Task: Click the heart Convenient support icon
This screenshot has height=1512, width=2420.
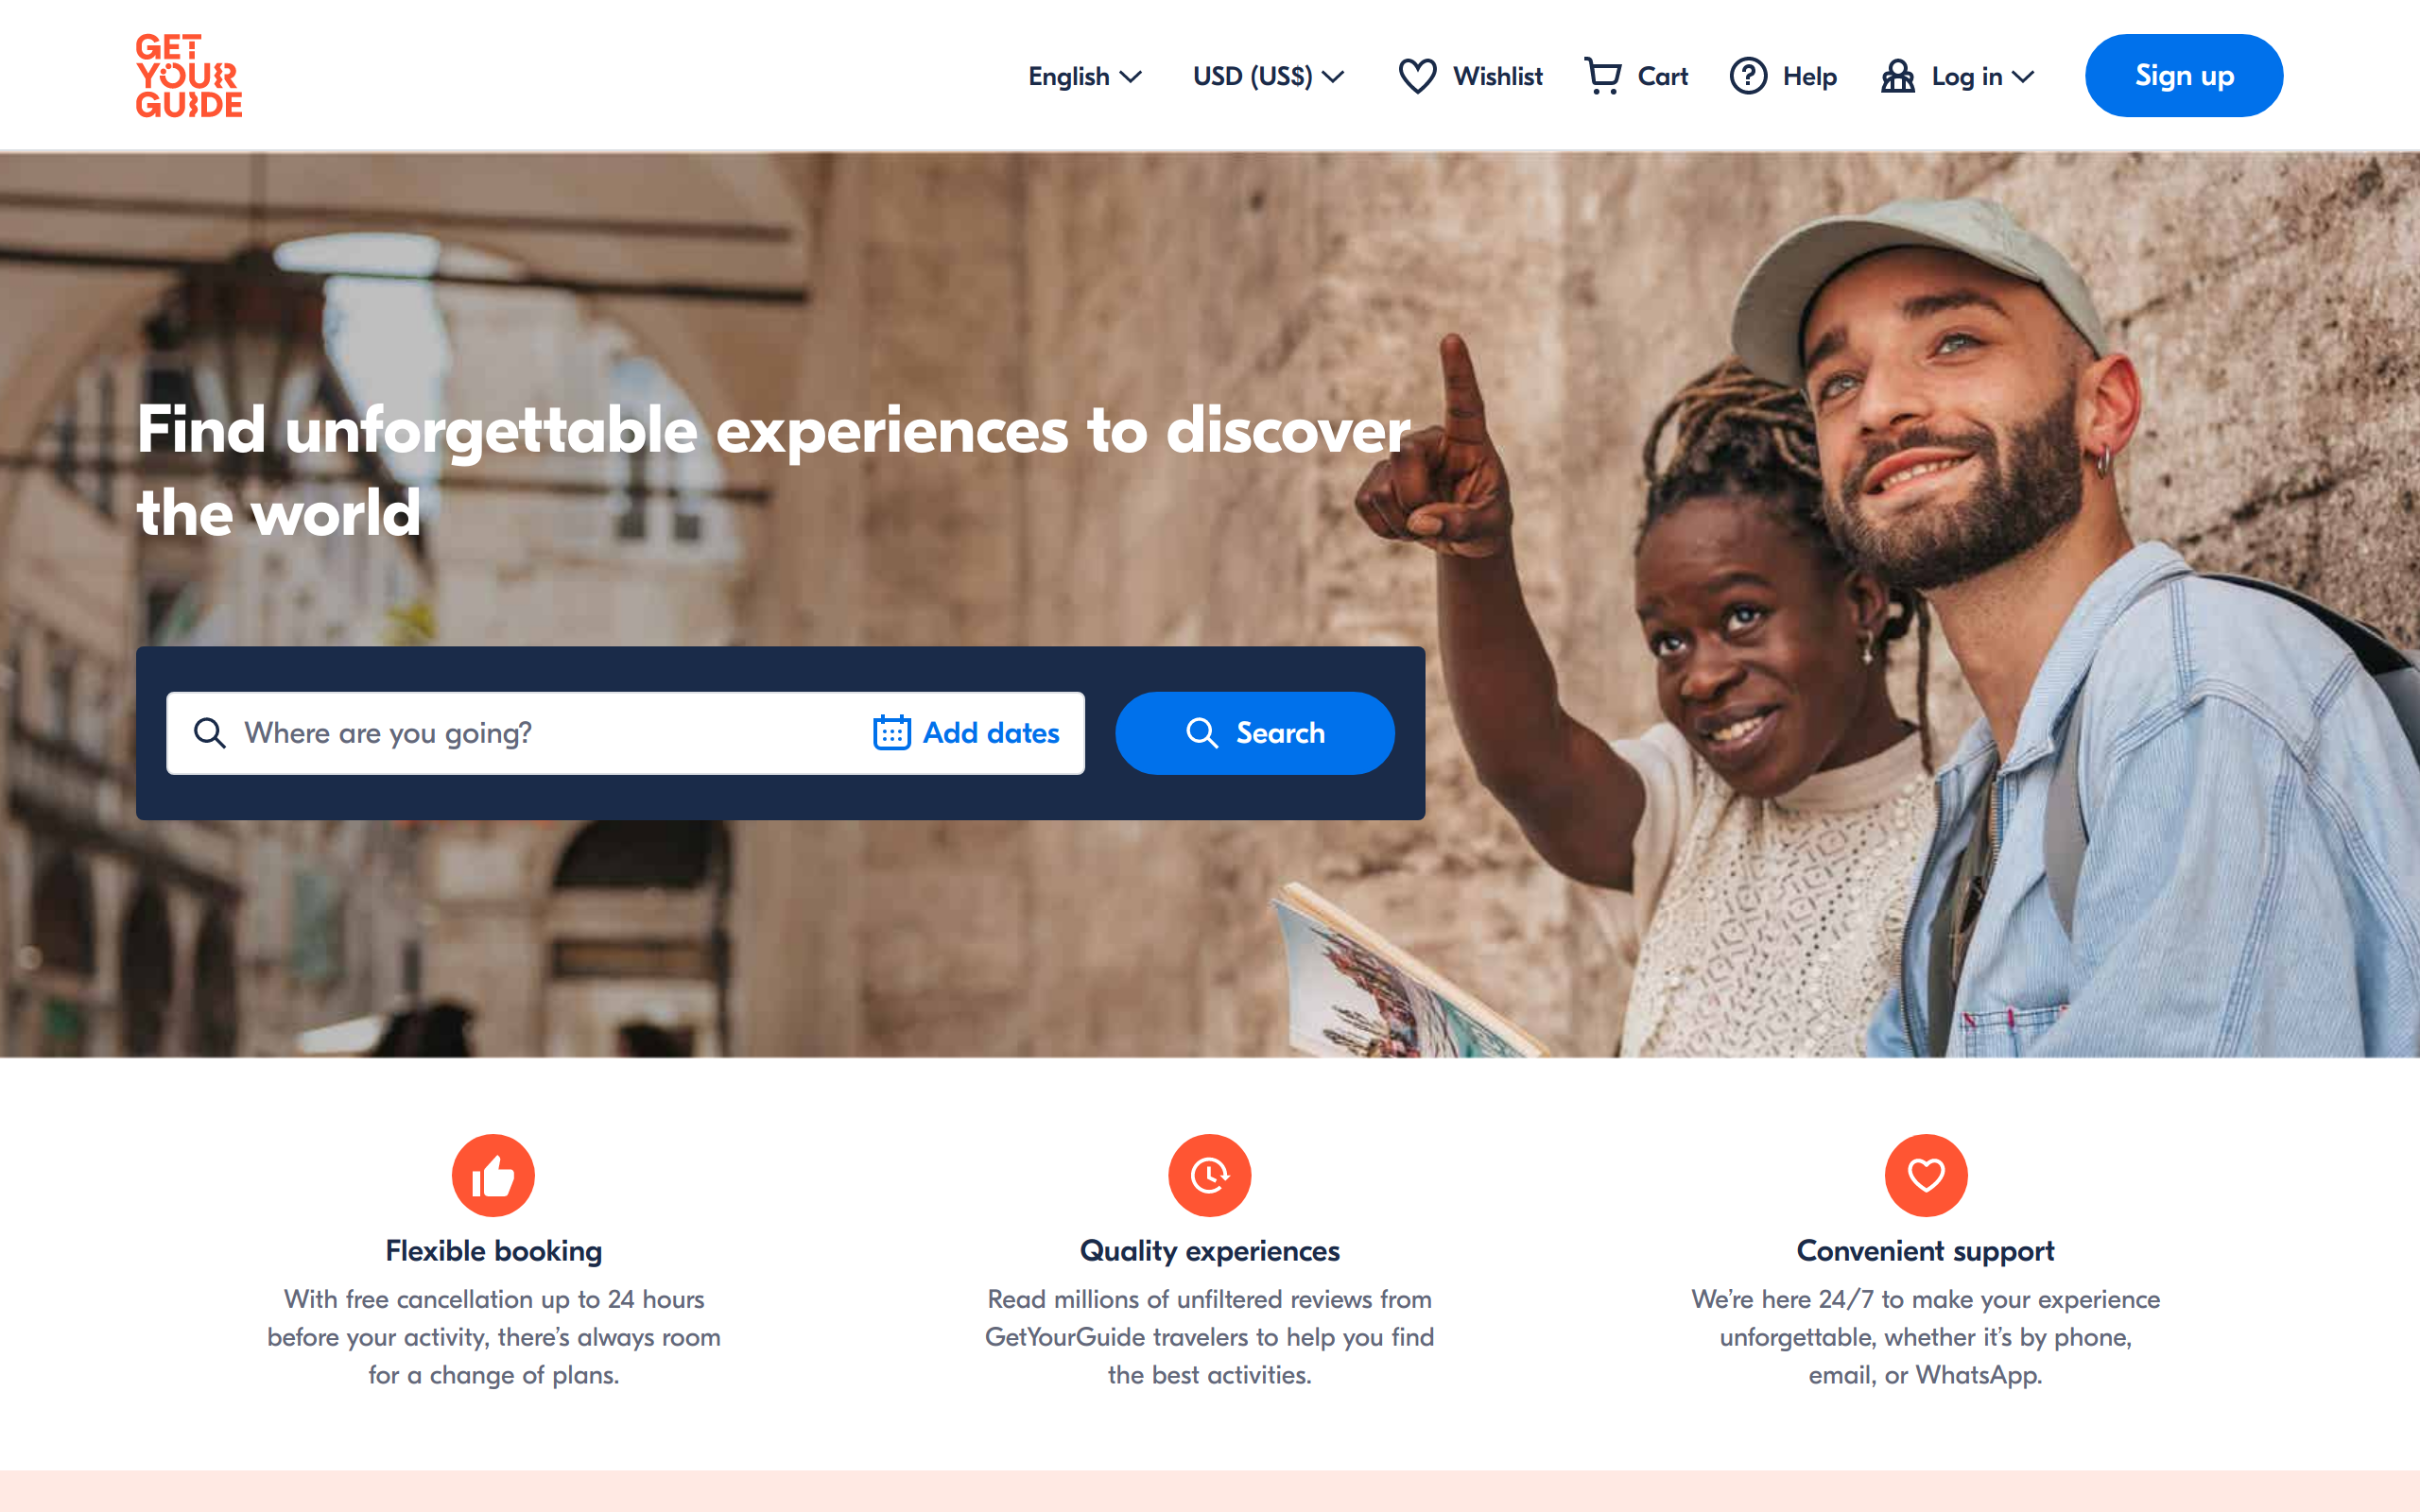Action: (1925, 1175)
